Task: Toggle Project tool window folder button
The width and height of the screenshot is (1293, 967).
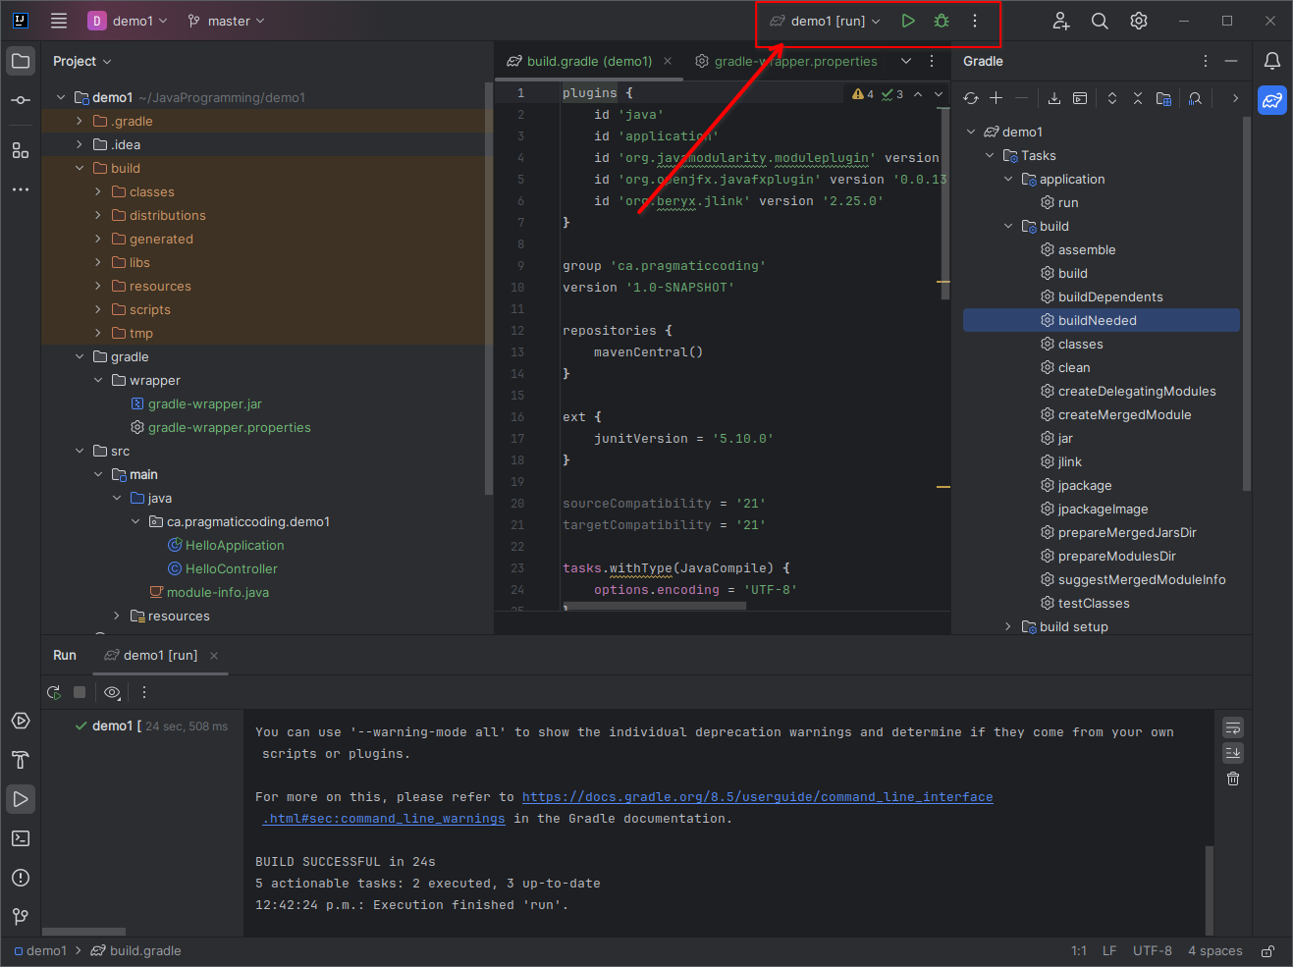Action: pyautogui.click(x=21, y=61)
